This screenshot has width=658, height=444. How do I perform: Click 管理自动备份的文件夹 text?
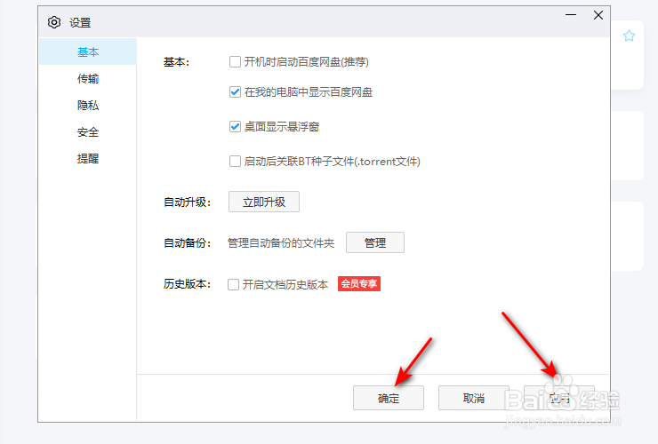pyautogui.click(x=281, y=242)
